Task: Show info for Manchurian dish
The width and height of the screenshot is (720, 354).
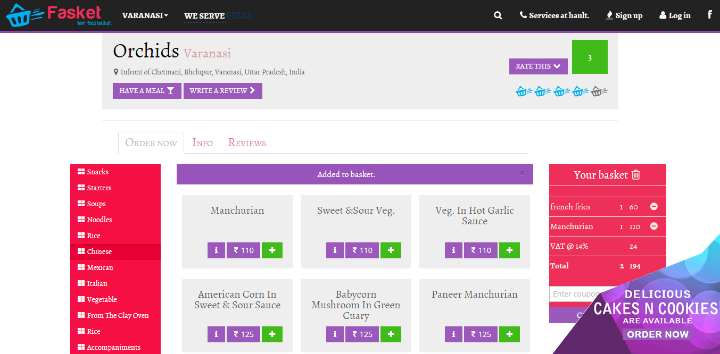Action: 216,250
